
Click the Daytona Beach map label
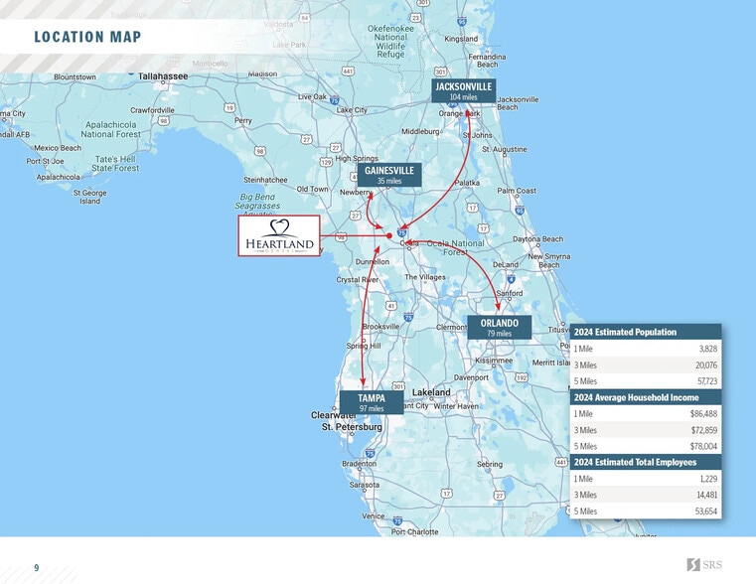pyautogui.click(x=537, y=239)
